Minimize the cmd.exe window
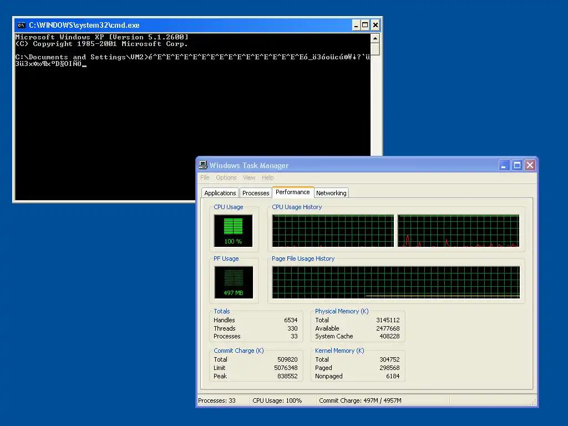 click(x=356, y=25)
